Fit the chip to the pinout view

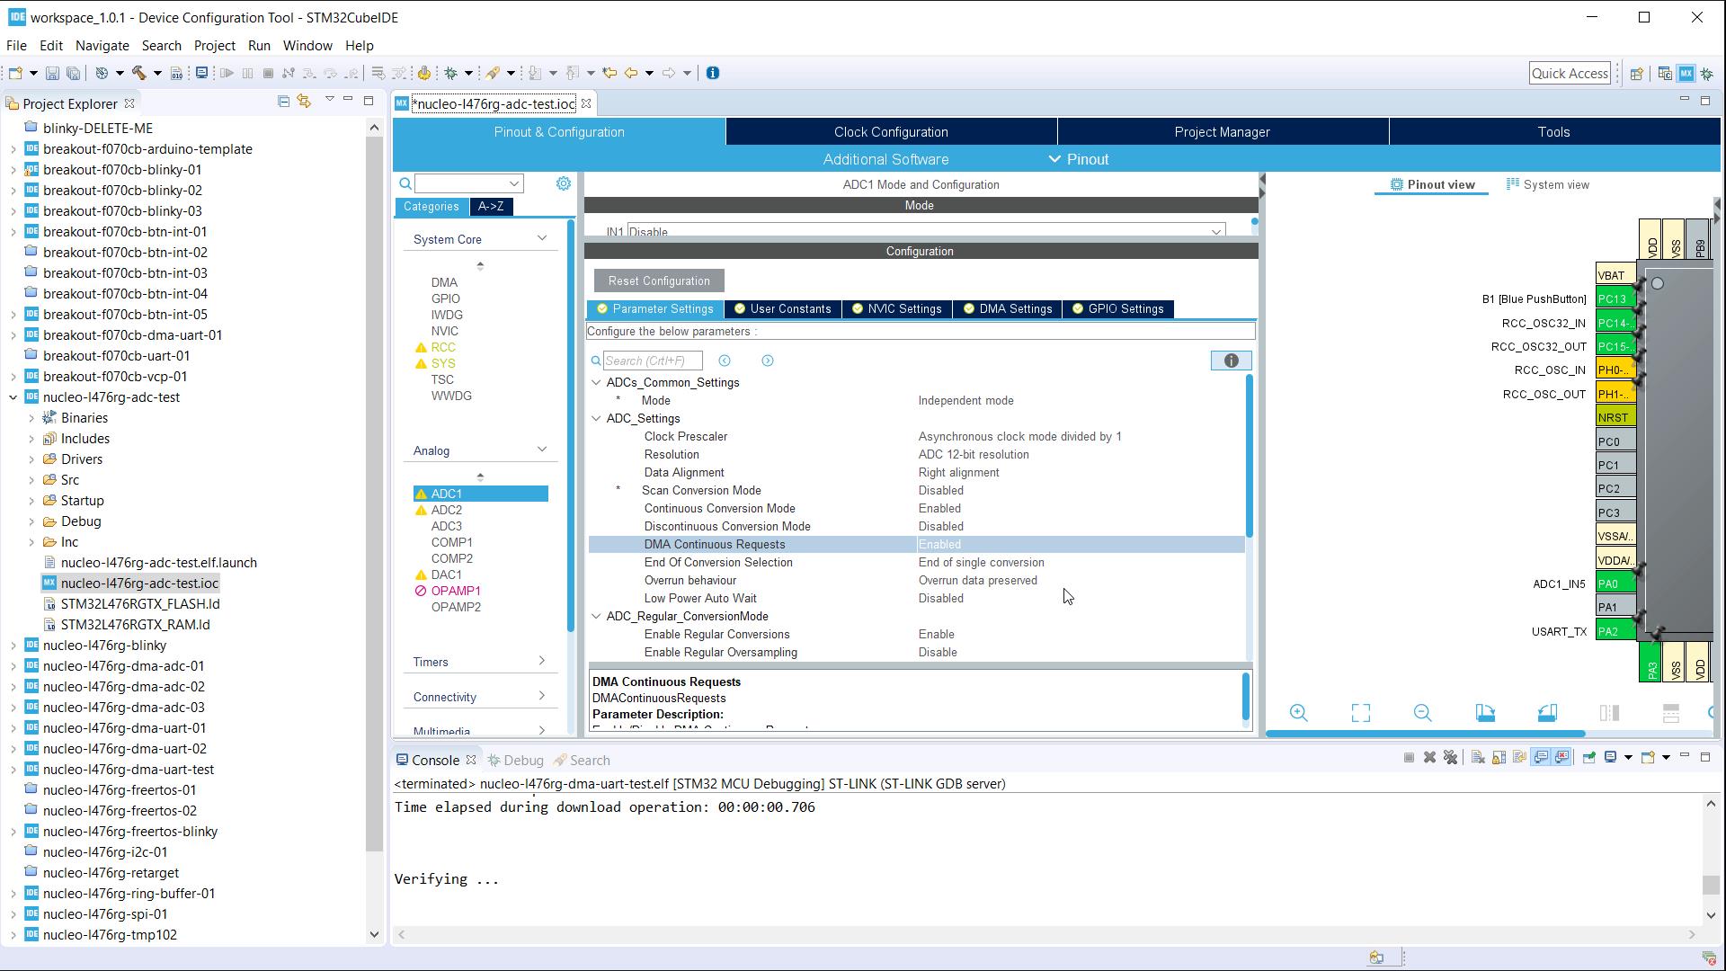click(x=1360, y=713)
